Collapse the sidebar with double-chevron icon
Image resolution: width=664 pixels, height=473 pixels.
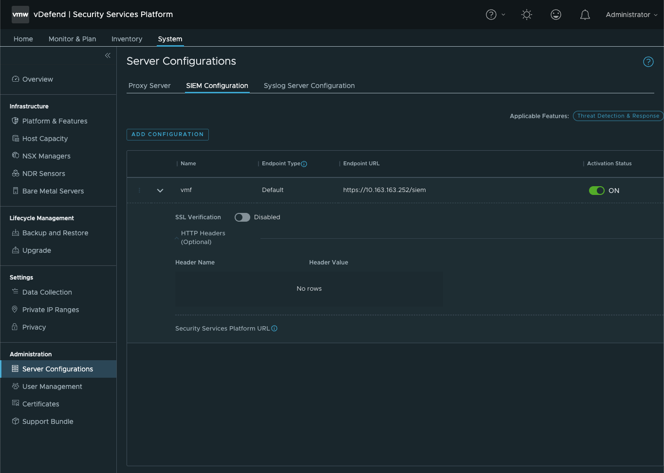coord(108,55)
